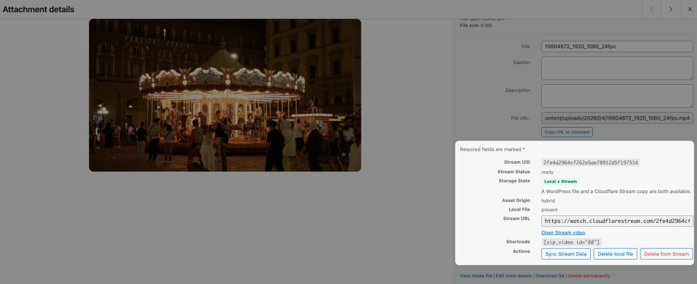
Task: Click the sip_video shortcode text
Action: (x=571, y=242)
